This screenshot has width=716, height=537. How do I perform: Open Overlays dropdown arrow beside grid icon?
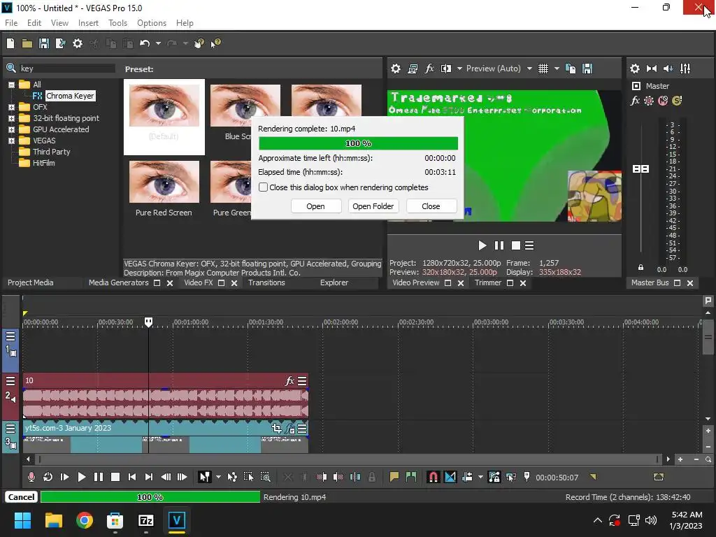(x=557, y=69)
